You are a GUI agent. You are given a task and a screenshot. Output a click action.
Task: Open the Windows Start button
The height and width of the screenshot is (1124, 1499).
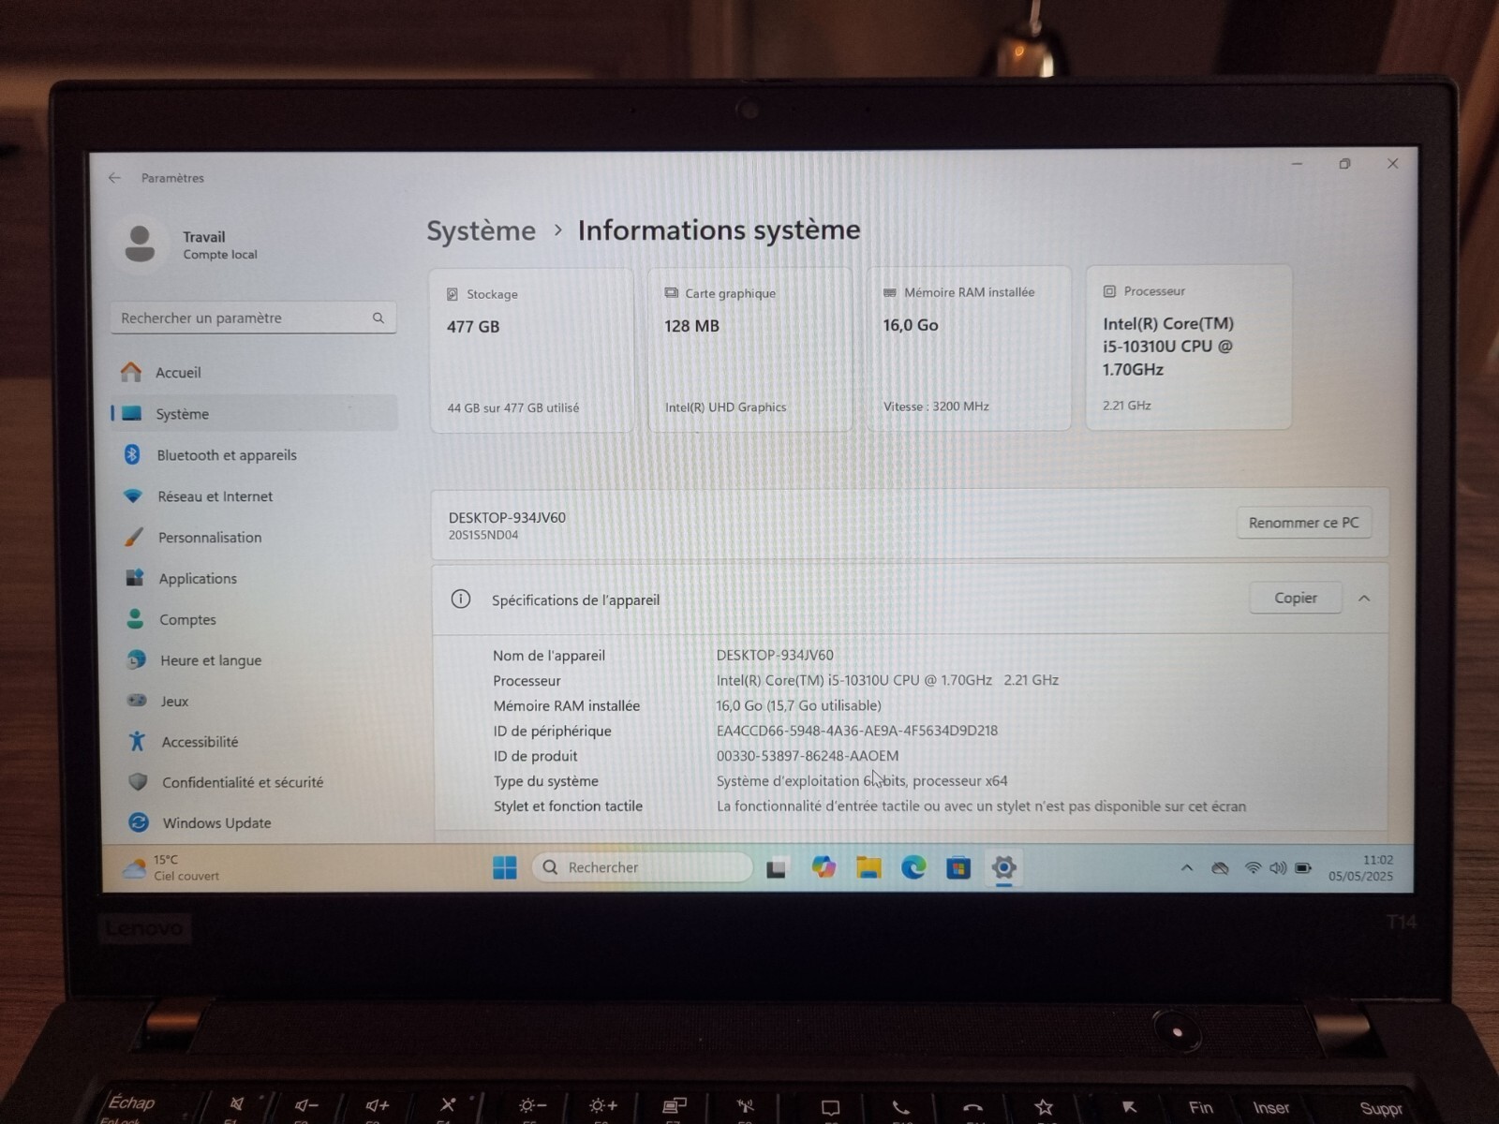coord(505,868)
